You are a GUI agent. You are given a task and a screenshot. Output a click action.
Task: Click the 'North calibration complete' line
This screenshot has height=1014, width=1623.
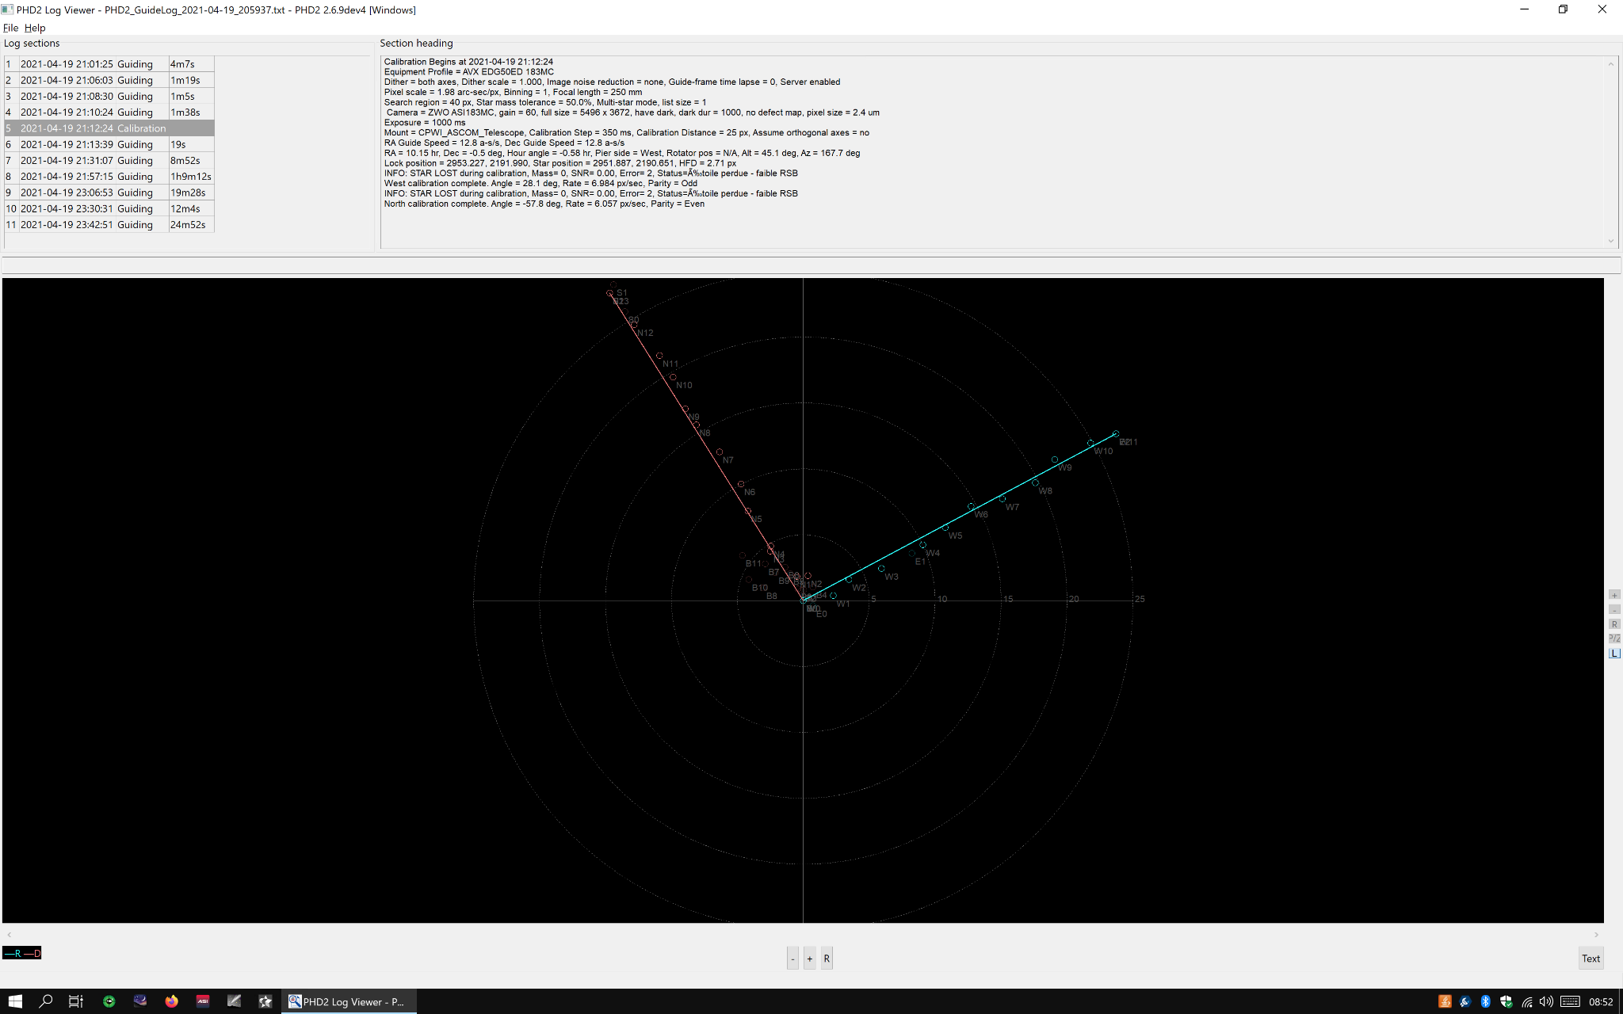coord(544,204)
